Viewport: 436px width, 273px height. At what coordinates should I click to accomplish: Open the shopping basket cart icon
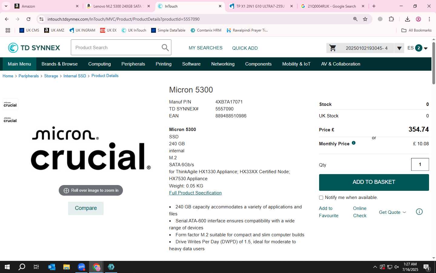point(333,48)
